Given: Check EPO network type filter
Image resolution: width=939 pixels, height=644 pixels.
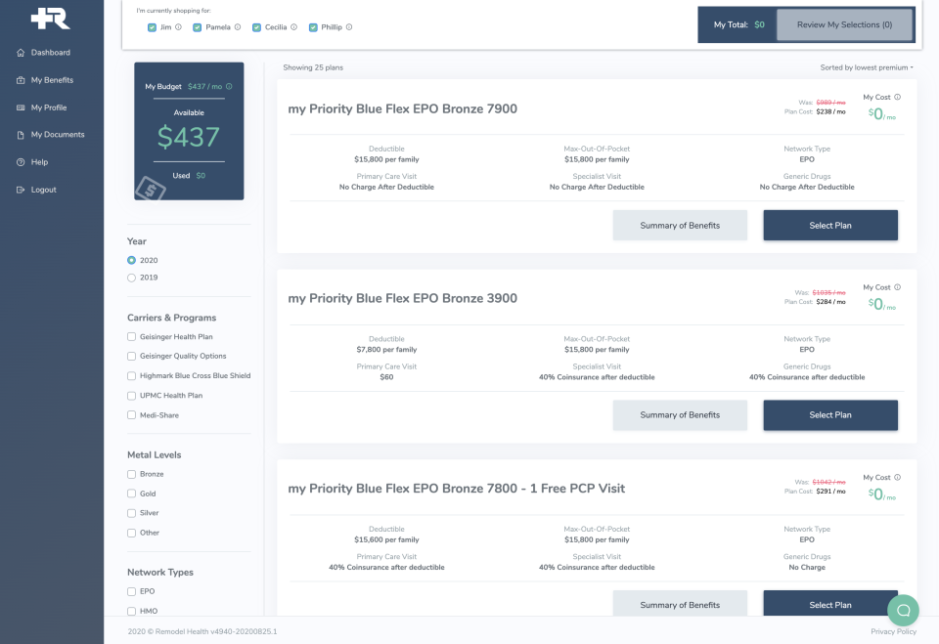Looking at the screenshot, I should click(x=132, y=591).
